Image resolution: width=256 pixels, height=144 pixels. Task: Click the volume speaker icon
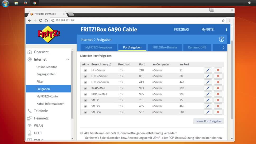(250, 3)
